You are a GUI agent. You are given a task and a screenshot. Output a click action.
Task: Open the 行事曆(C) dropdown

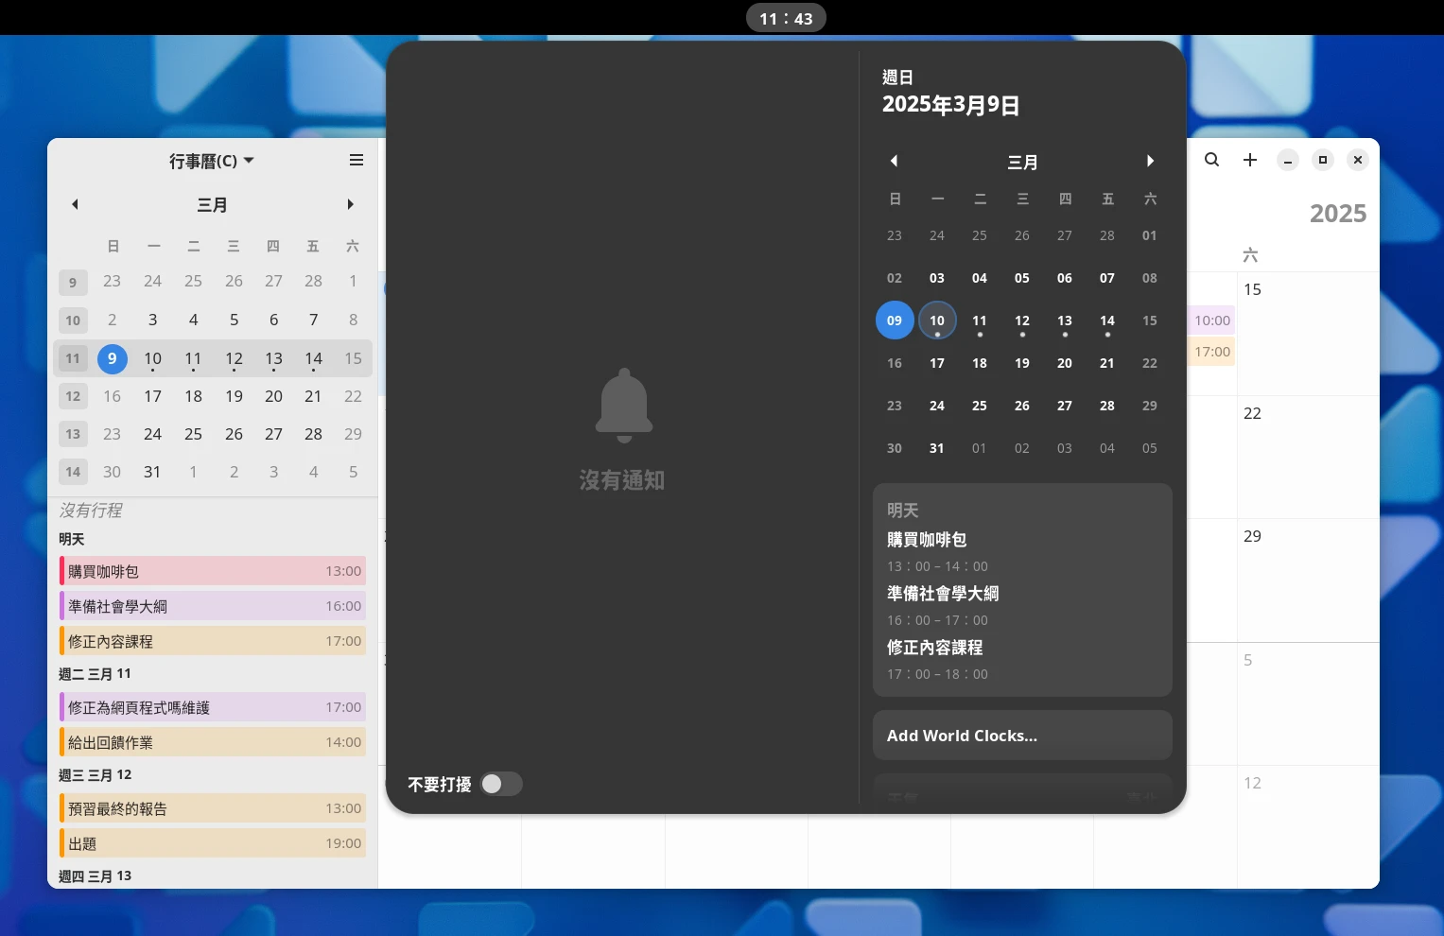tap(211, 161)
